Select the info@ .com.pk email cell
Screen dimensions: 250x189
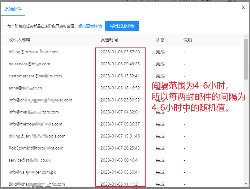[x=32, y=172]
